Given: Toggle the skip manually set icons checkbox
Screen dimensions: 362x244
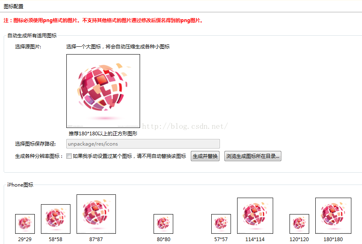Looking at the screenshot, I should coord(69,156).
